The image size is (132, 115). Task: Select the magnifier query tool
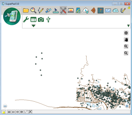(34, 10)
